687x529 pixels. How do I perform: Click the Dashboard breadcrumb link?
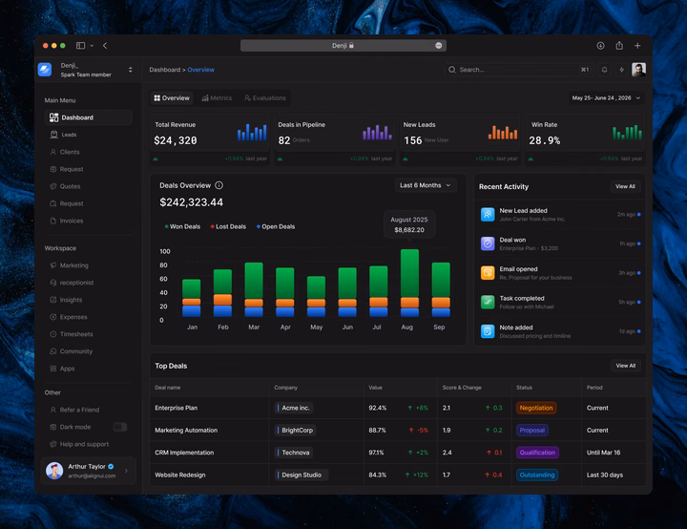pos(165,70)
